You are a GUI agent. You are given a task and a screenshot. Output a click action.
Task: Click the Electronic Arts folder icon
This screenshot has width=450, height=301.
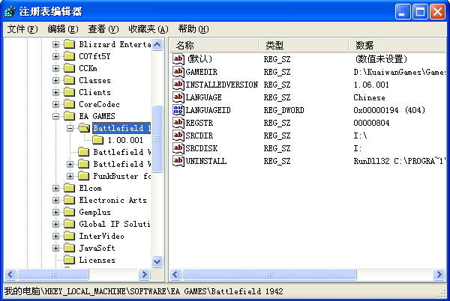[69, 200]
